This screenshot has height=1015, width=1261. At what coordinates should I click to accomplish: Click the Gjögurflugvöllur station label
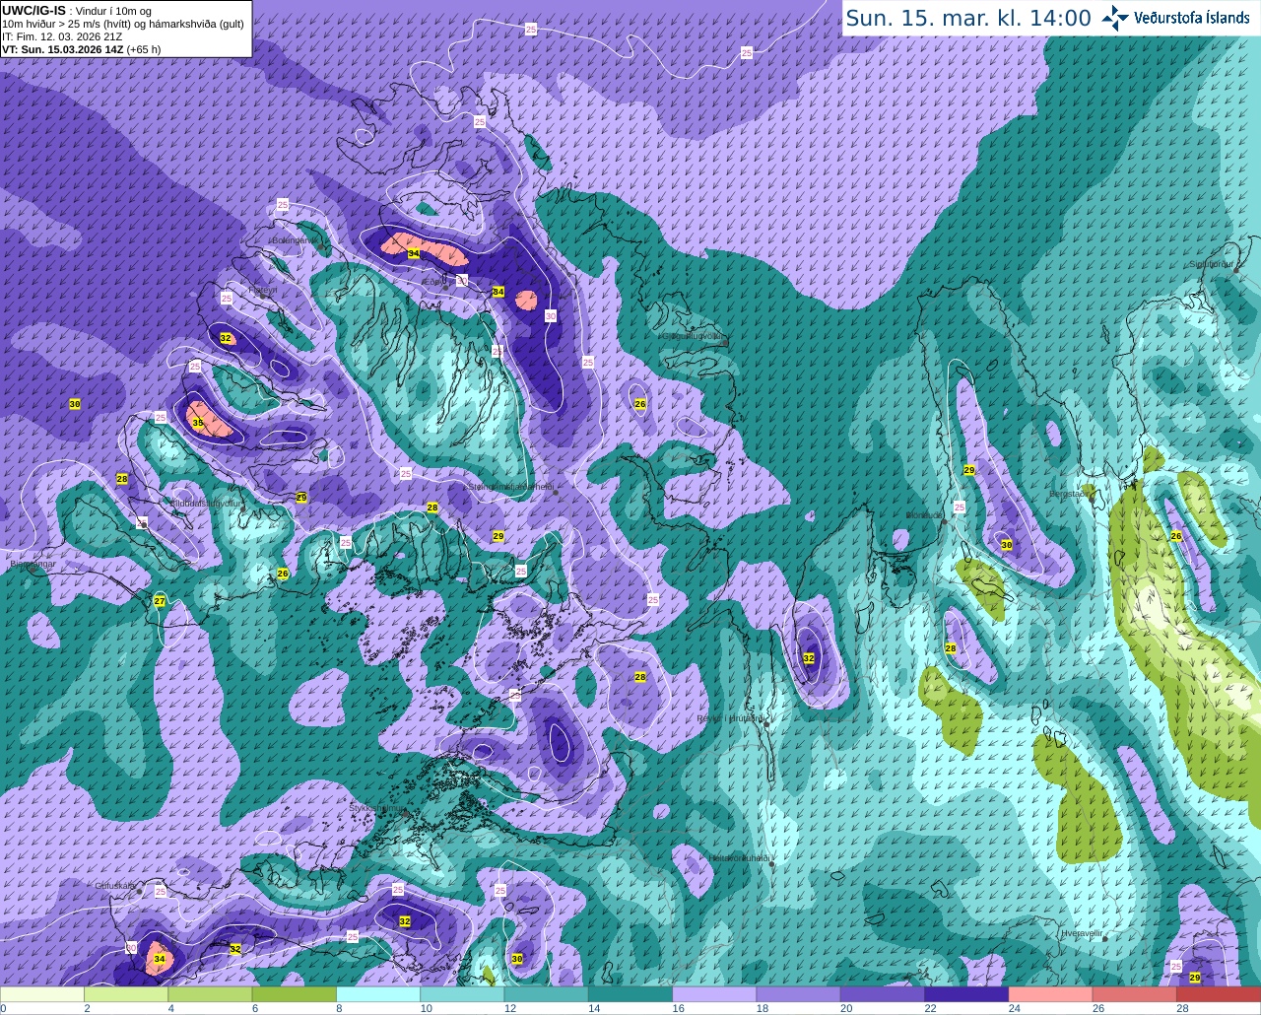click(693, 336)
